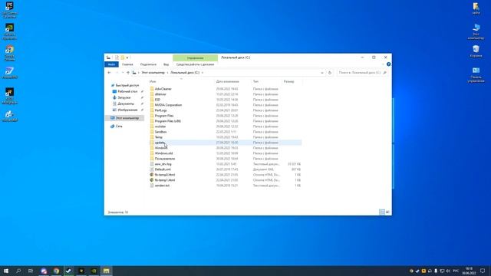Switch to the Поделиться ribbon tab
This screenshot has width=491, height=276.
pyautogui.click(x=148, y=64)
